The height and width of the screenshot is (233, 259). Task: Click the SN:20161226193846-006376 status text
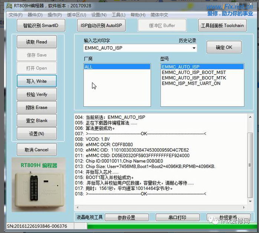point(37,226)
